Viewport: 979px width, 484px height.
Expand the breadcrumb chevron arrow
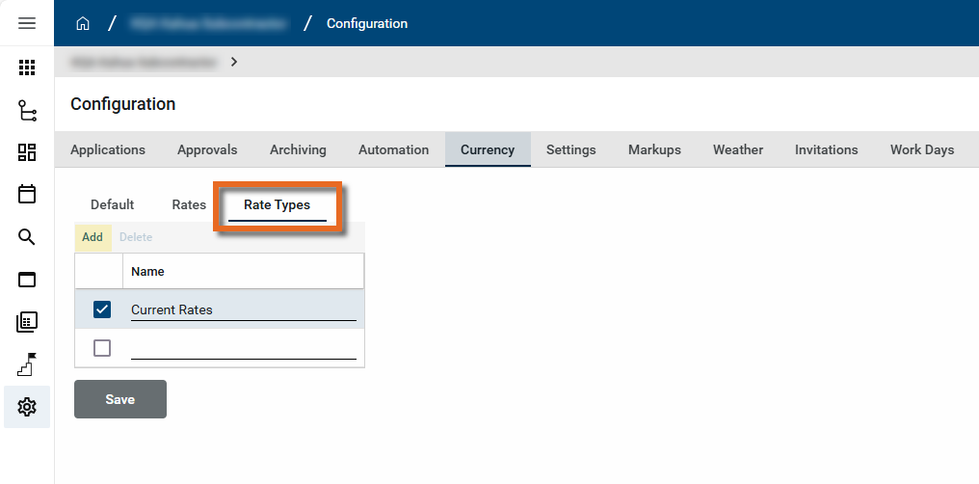click(234, 62)
